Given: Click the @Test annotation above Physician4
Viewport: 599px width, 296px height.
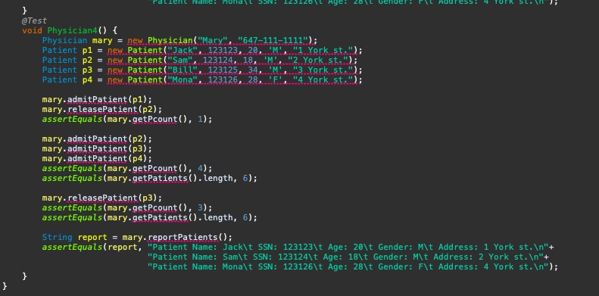Looking at the screenshot, I should pos(34,20).
